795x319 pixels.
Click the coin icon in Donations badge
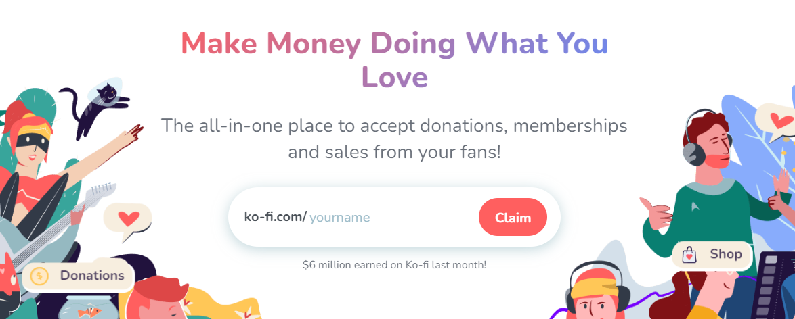39,276
